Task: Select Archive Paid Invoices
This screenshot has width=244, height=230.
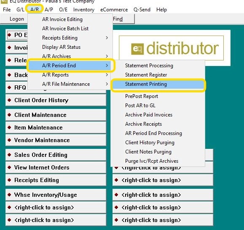Action: coord(158,115)
